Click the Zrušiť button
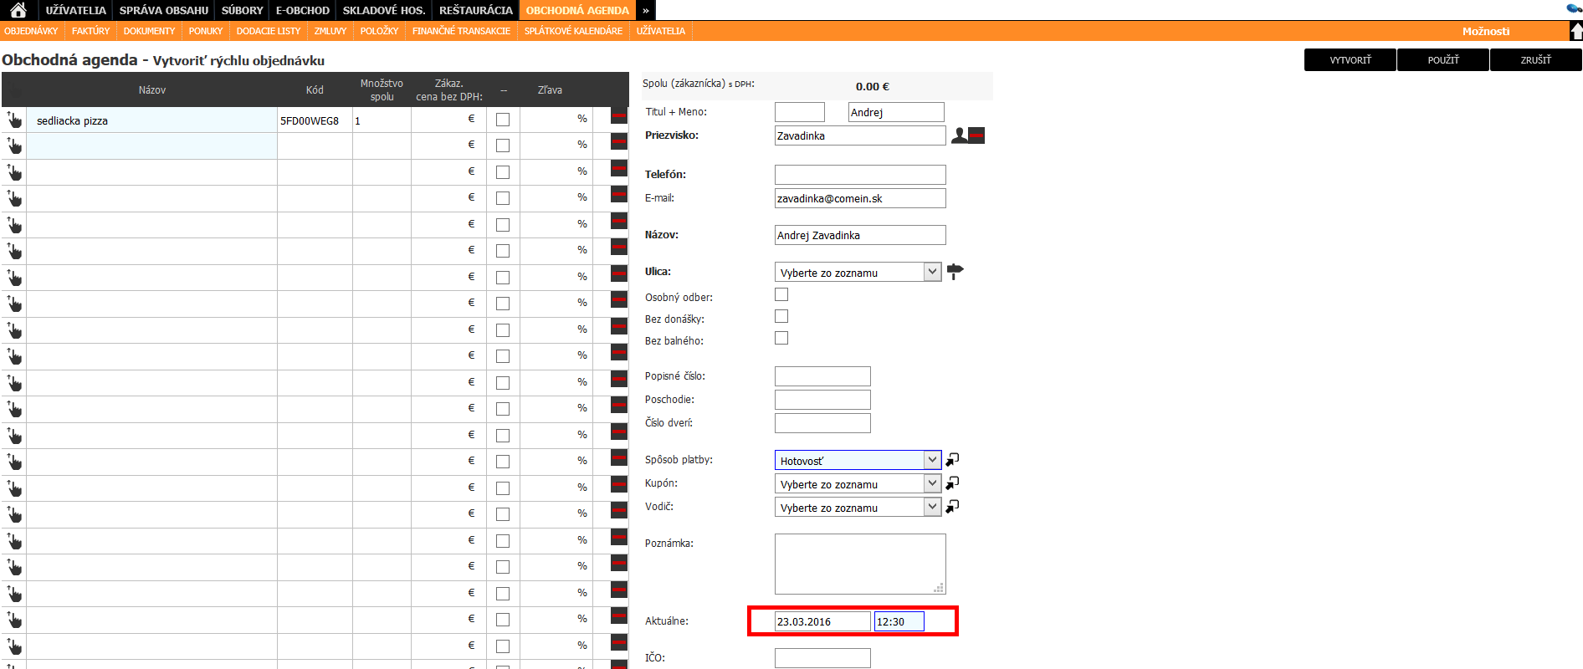1583x669 pixels. (1535, 60)
